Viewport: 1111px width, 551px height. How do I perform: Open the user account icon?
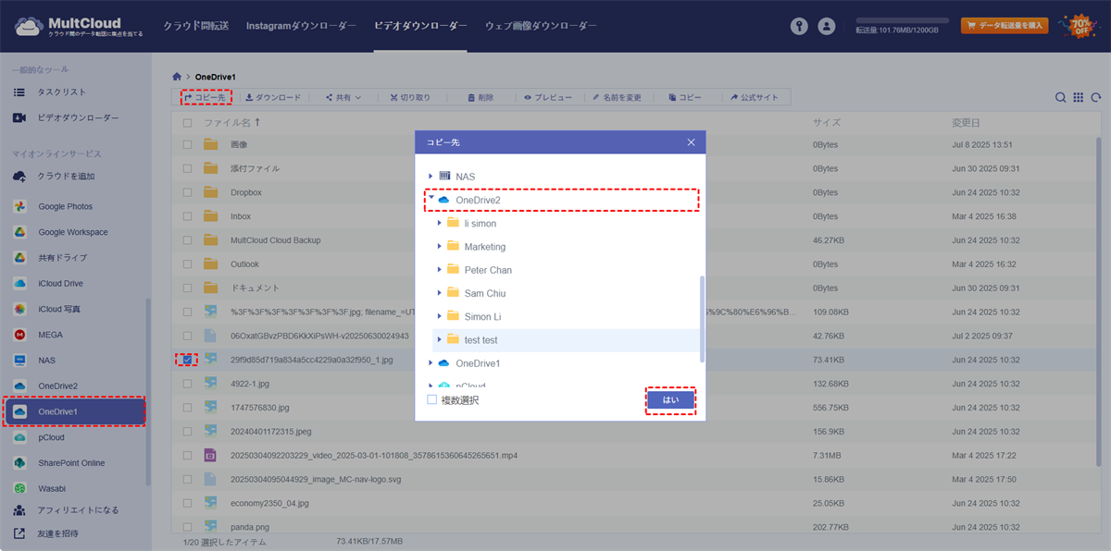point(827,27)
